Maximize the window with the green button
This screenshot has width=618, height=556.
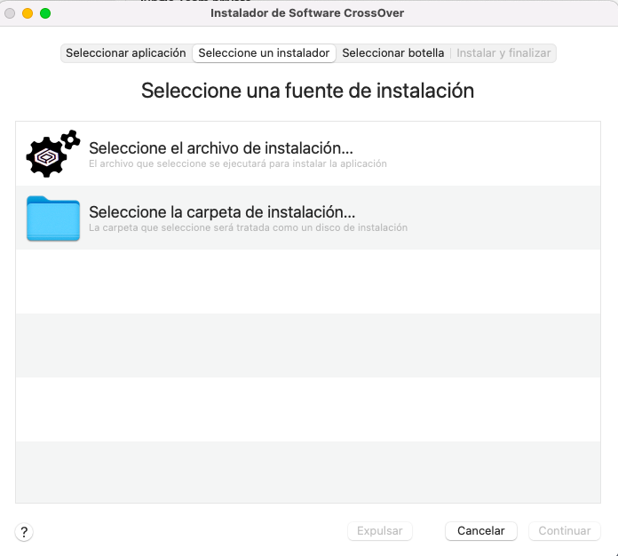point(45,13)
